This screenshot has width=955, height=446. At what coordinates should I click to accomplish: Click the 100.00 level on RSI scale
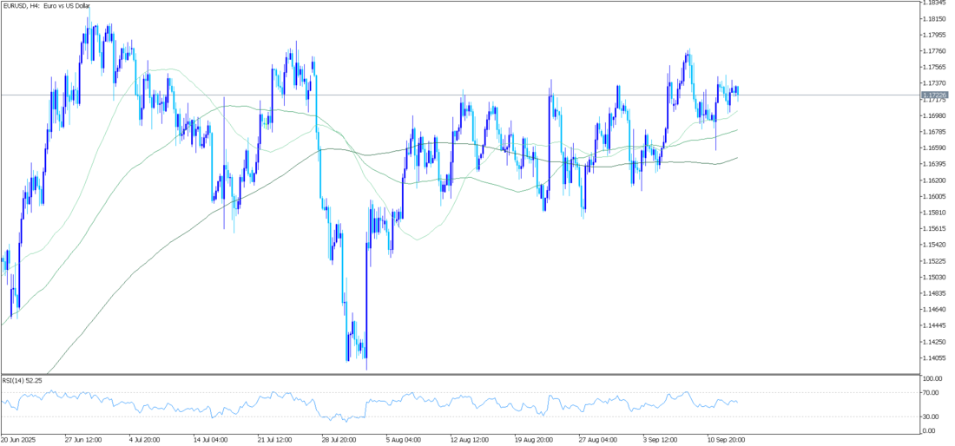click(x=933, y=379)
